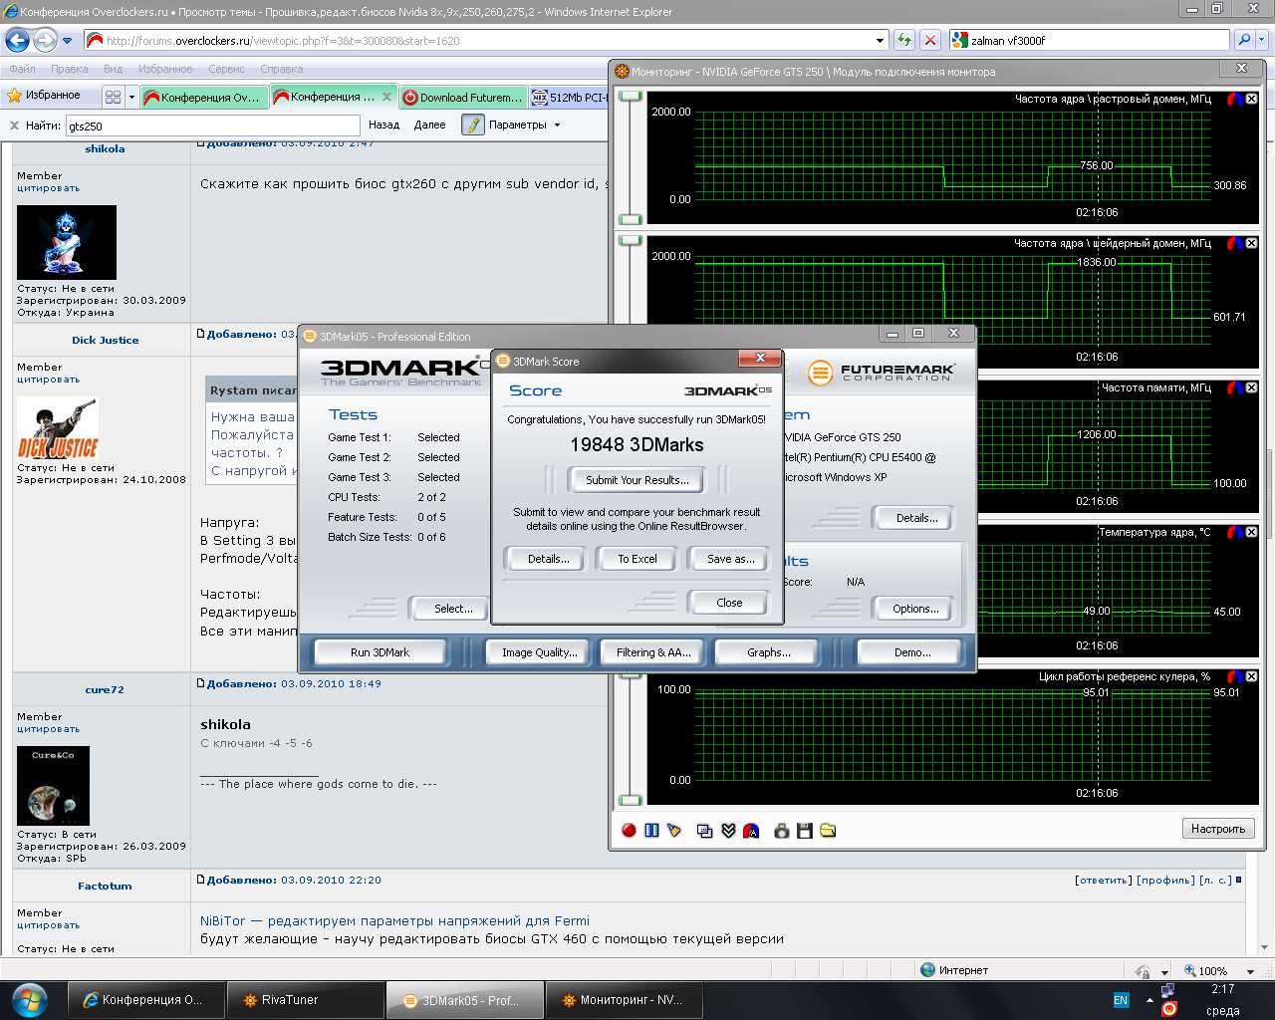Open the zoom level 100% dropdown
Viewport: 1275px width, 1020px height.
tap(1250, 971)
